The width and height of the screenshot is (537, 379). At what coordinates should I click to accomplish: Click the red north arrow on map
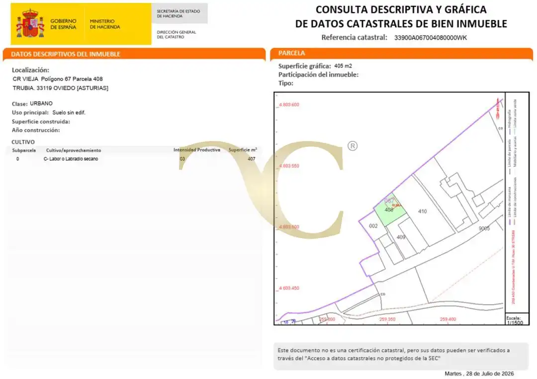[498, 108]
